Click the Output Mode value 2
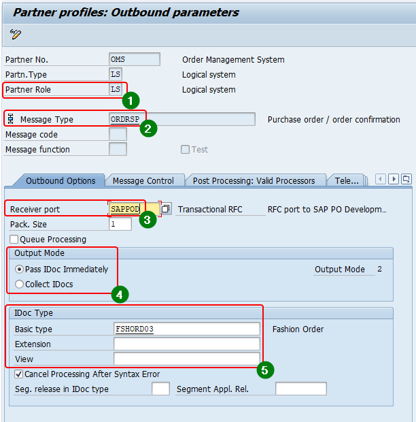The width and height of the screenshot is (416, 422). coord(379,269)
